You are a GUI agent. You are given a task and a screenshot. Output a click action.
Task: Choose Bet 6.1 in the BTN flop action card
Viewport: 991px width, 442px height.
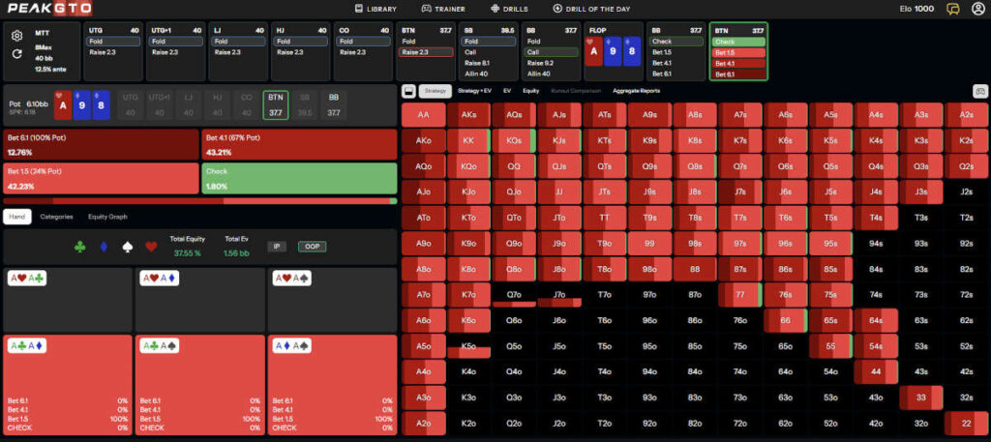738,74
